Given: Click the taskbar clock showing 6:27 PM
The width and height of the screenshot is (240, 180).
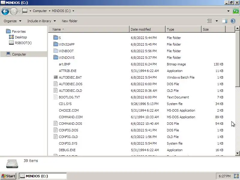Looking at the screenshot, I should coord(224,176).
